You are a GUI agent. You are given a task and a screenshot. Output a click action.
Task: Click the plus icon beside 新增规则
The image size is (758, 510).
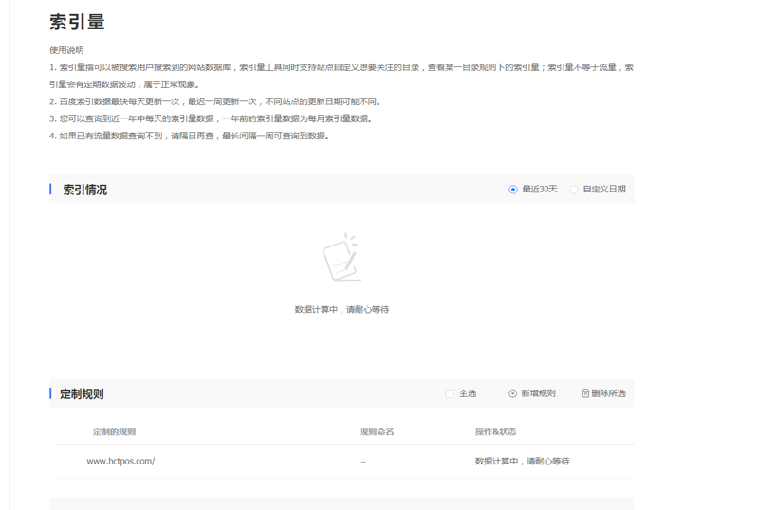click(x=513, y=393)
